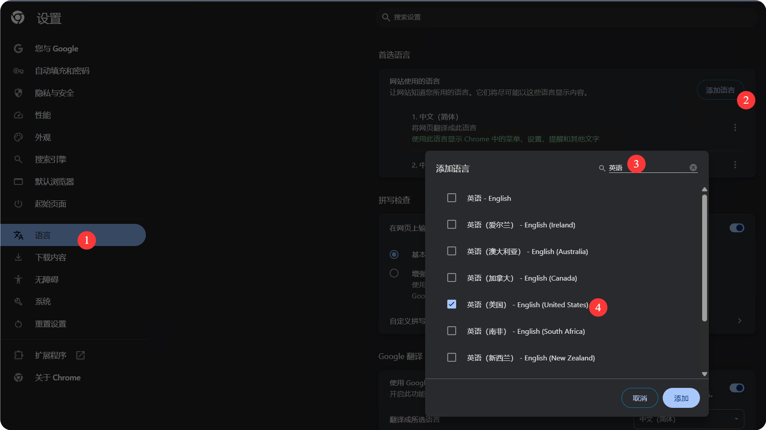This screenshot has height=430, width=766.
Task: Click the palette icon for 外观
Action: [18, 137]
